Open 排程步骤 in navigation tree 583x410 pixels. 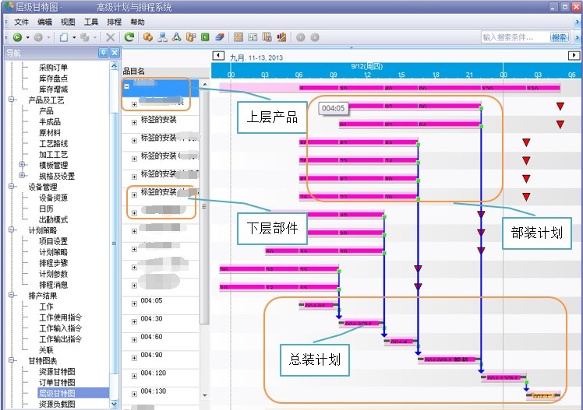tap(53, 263)
